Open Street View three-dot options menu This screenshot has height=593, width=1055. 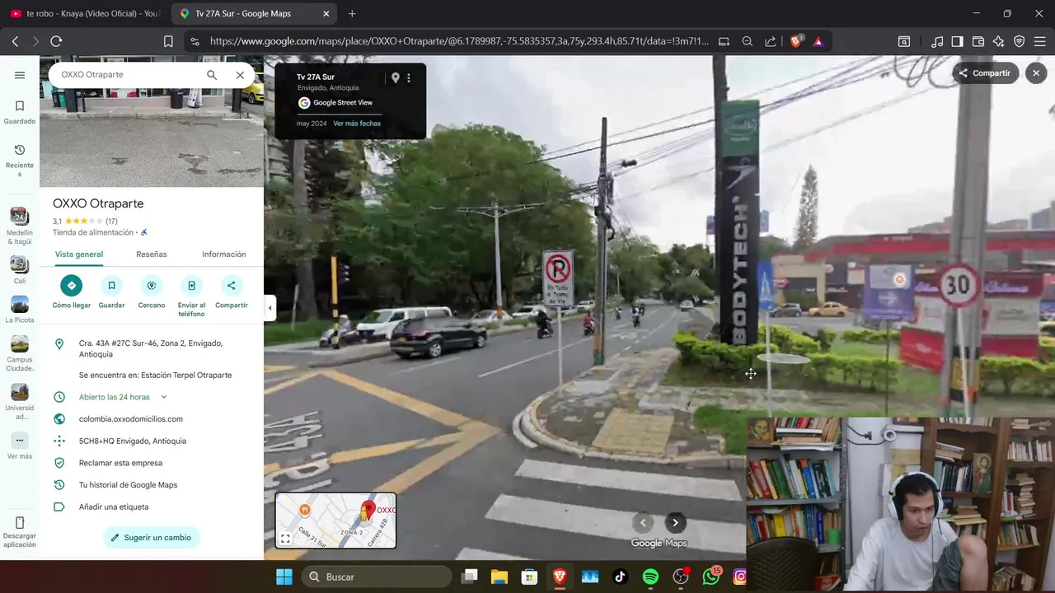pyautogui.click(x=409, y=77)
